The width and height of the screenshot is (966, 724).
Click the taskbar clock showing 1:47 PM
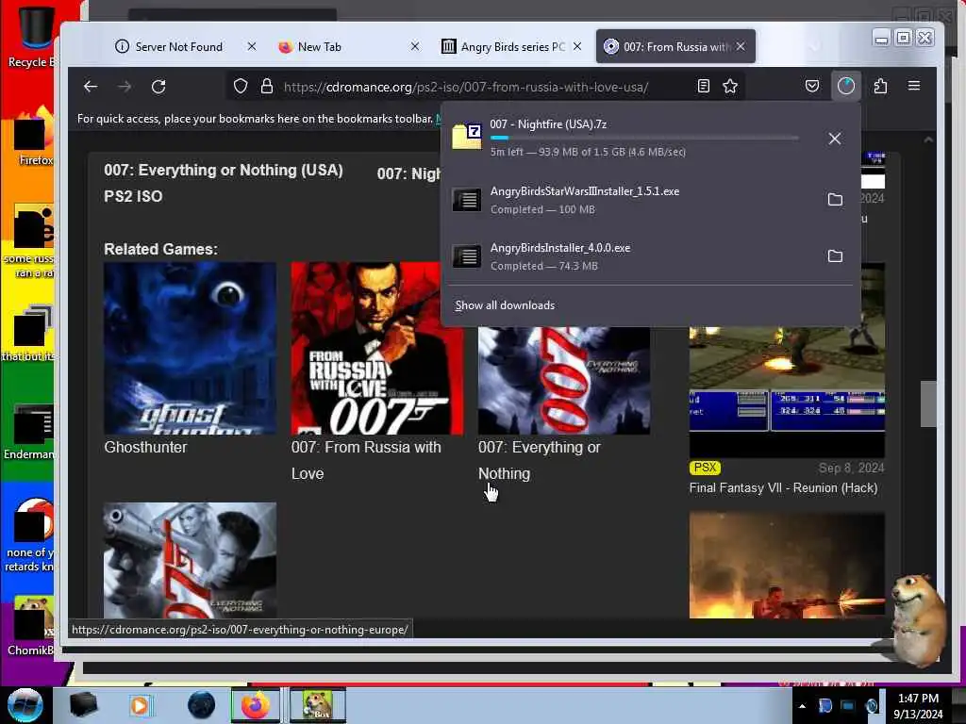(918, 706)
